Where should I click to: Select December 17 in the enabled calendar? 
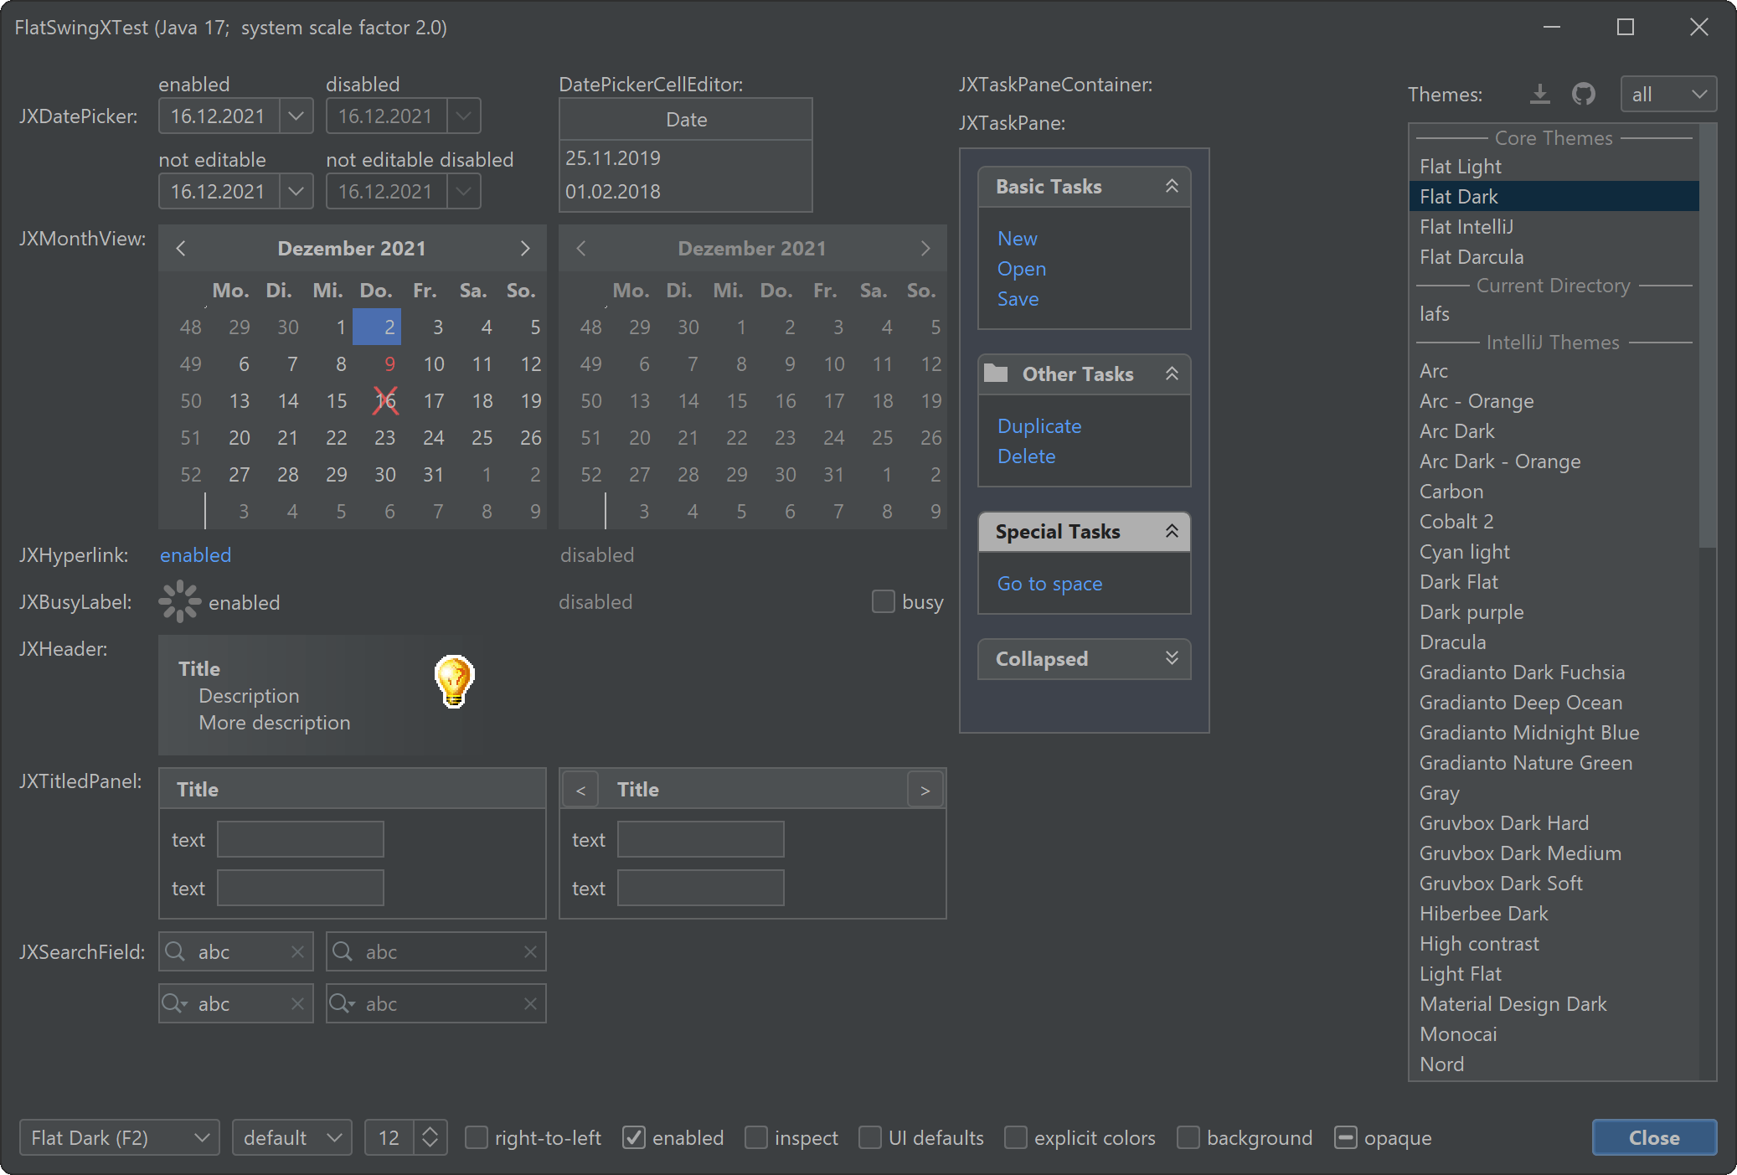click(434, 400)
